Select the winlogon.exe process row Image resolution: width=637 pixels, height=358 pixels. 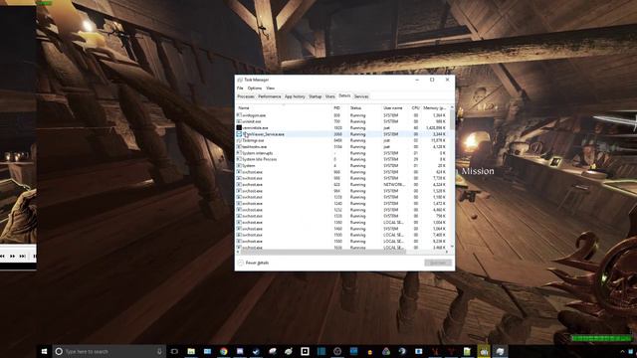click(x=342, y=115)
